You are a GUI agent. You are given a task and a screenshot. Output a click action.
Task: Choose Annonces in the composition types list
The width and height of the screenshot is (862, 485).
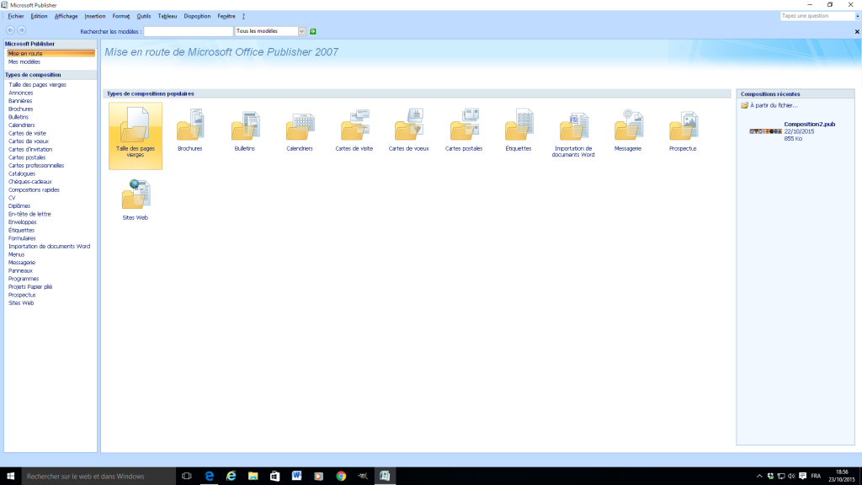[20, 93]
